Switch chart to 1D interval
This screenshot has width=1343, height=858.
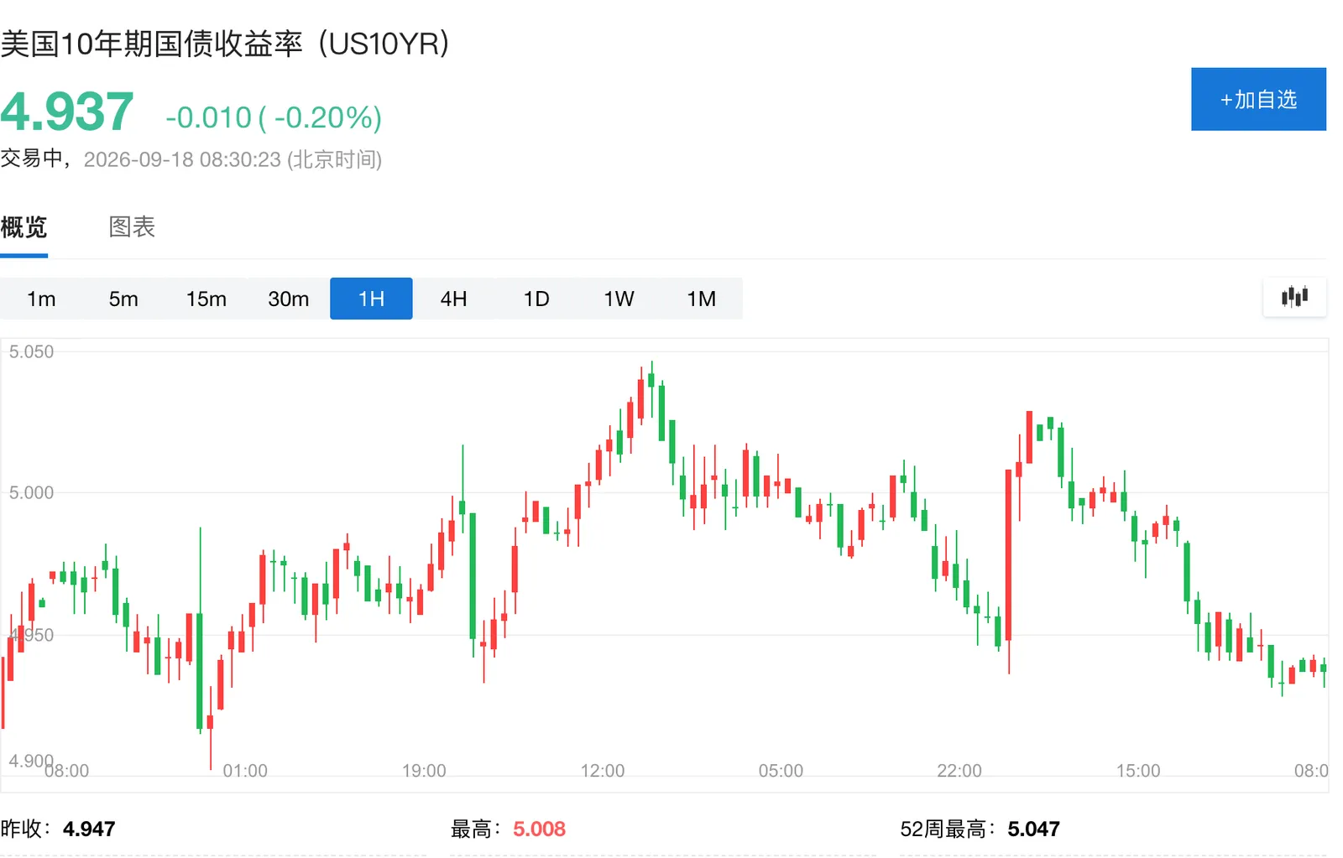[x=536, y=299]
